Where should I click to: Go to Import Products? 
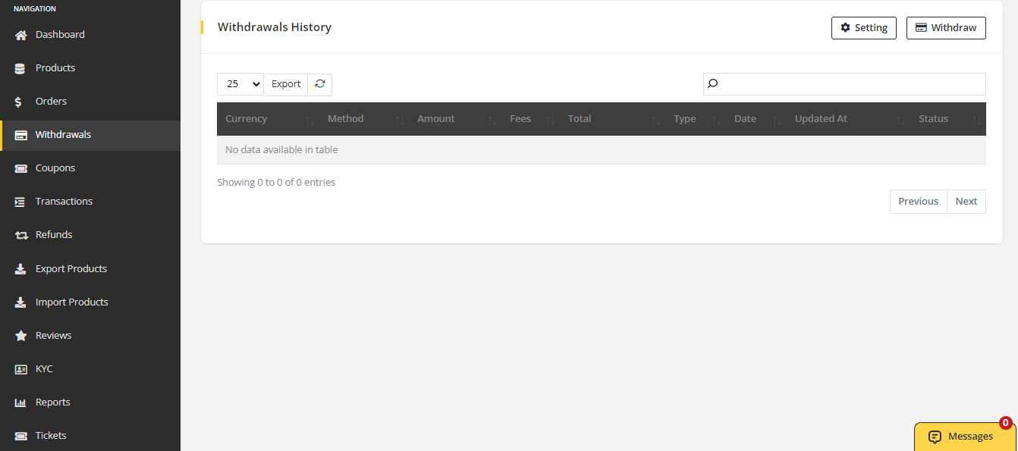tap(90, 302)
